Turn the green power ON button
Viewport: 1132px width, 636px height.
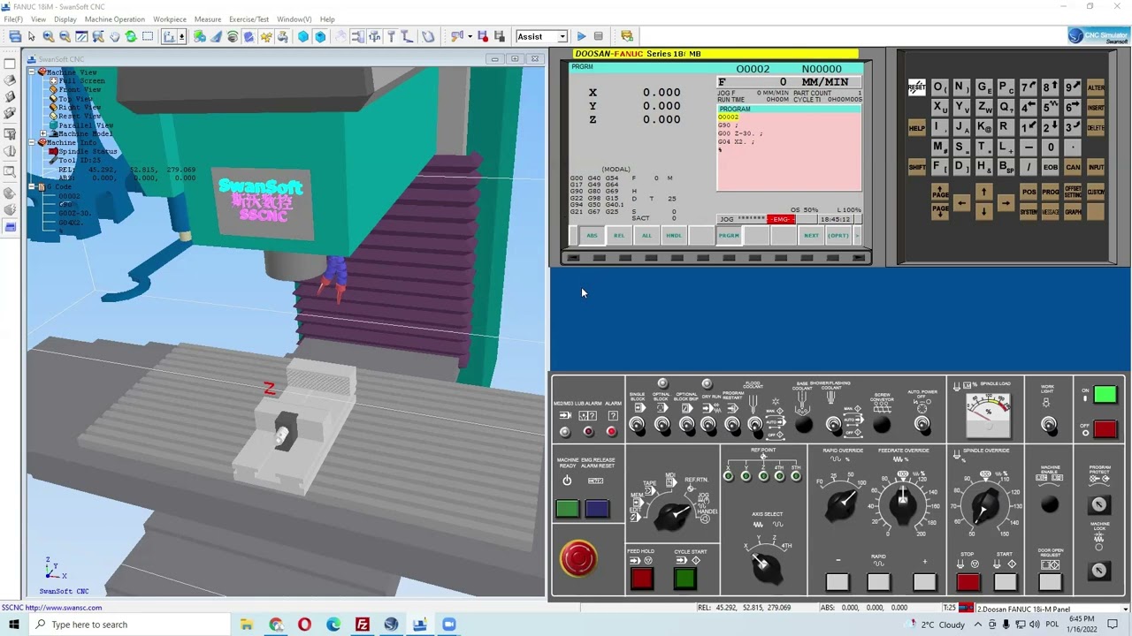(x=1105, y=395)
